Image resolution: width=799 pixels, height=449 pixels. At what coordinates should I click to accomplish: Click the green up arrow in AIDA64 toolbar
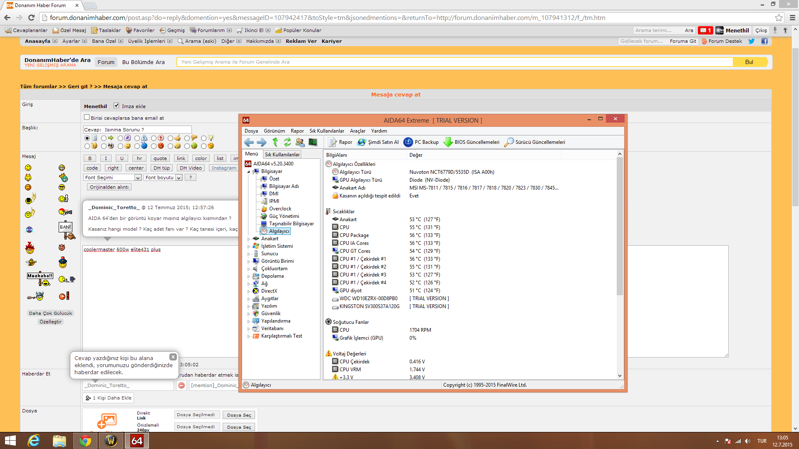click(275, 142)
